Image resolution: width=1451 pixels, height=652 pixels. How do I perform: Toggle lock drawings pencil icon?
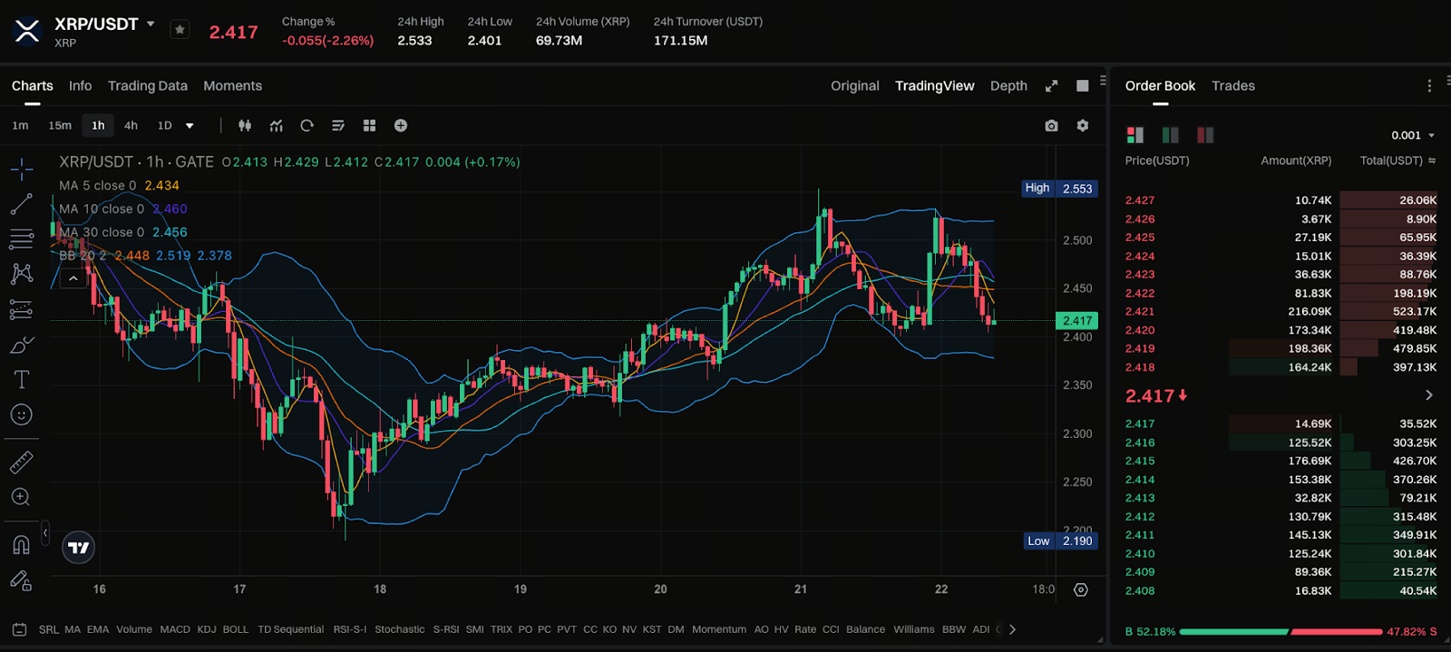(21, 580)
